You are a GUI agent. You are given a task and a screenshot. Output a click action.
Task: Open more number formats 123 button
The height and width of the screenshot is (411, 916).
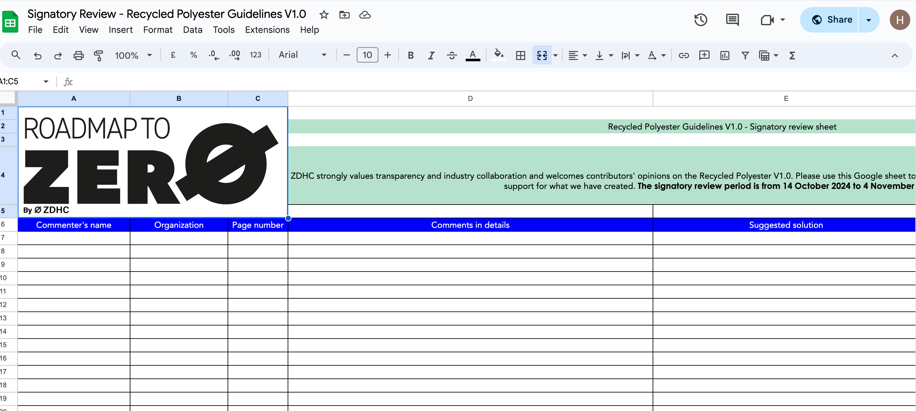click(x=255, y=55)
